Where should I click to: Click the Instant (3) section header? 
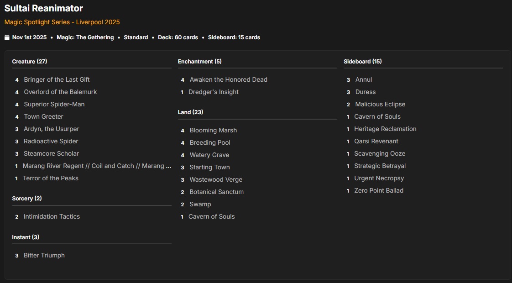click(x=26, y=237)
